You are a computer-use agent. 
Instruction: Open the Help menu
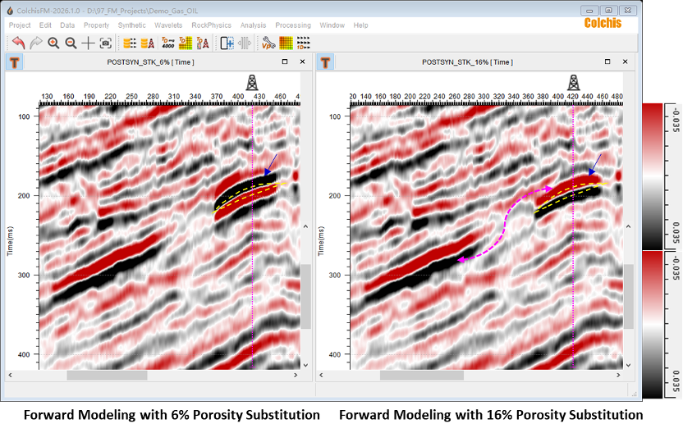(360, 25)
